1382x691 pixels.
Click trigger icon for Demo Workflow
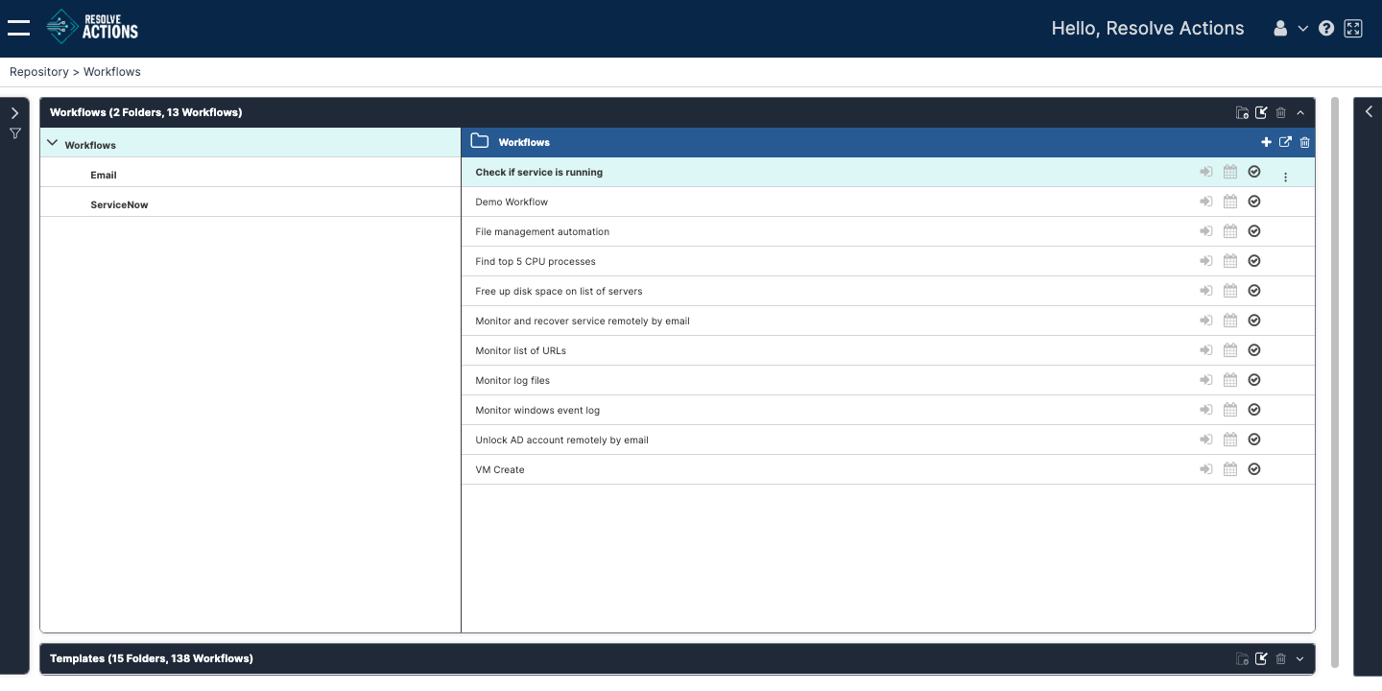click(x=1206, y=202)
